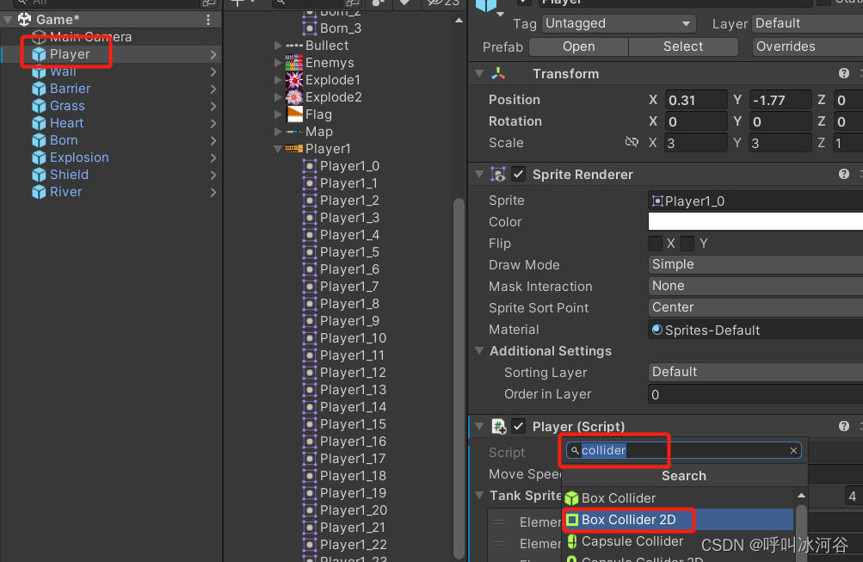Select sprite Player1_22 in Project
Image resolution: width=863 pixels, height=562 pixels.
coord(353,545)
